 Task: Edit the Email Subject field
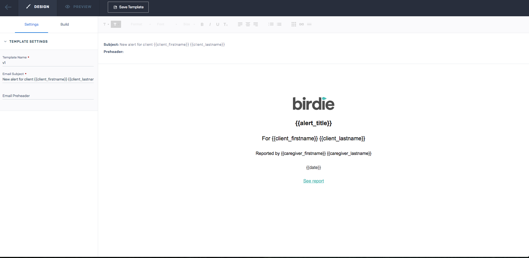(x=48, y=79)
